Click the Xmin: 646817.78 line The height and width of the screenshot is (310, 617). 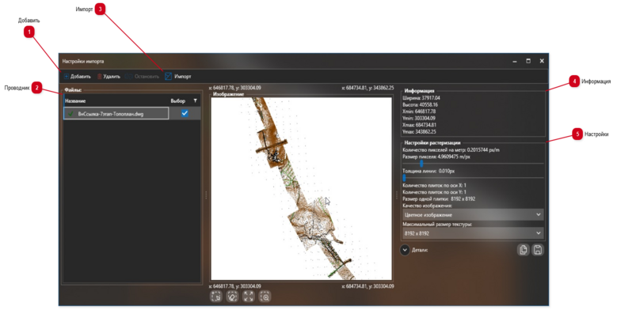point(419,112)
